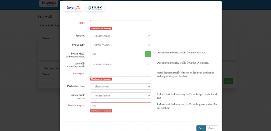The height and width of the screenshot is (131, 271).
Task: Click the error badge under Name field
Action: click(101, 28)
